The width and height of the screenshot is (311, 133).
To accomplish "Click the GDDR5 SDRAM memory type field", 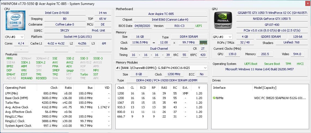I will pos(271,37).
